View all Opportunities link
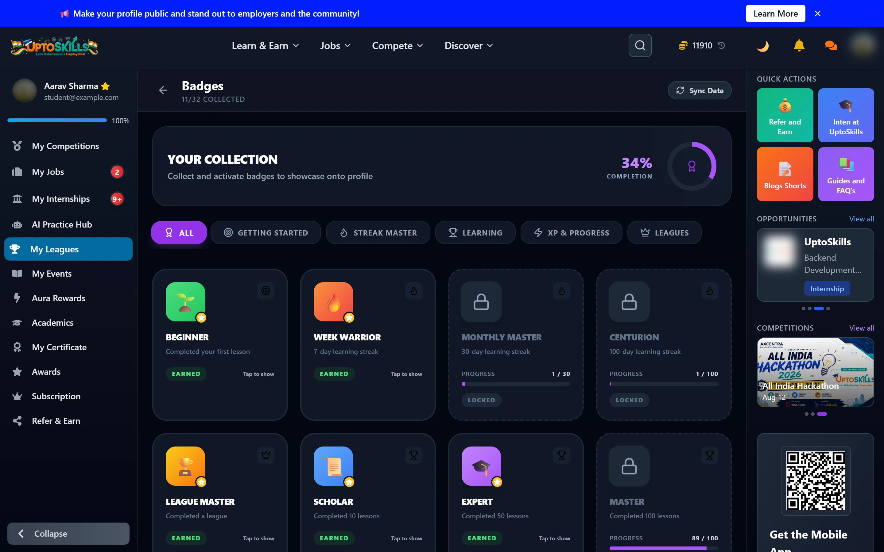 point(861,219)
